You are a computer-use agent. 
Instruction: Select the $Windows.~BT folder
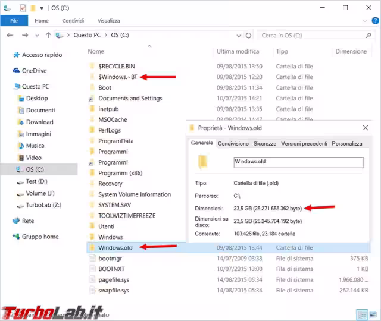coord(118,77)
